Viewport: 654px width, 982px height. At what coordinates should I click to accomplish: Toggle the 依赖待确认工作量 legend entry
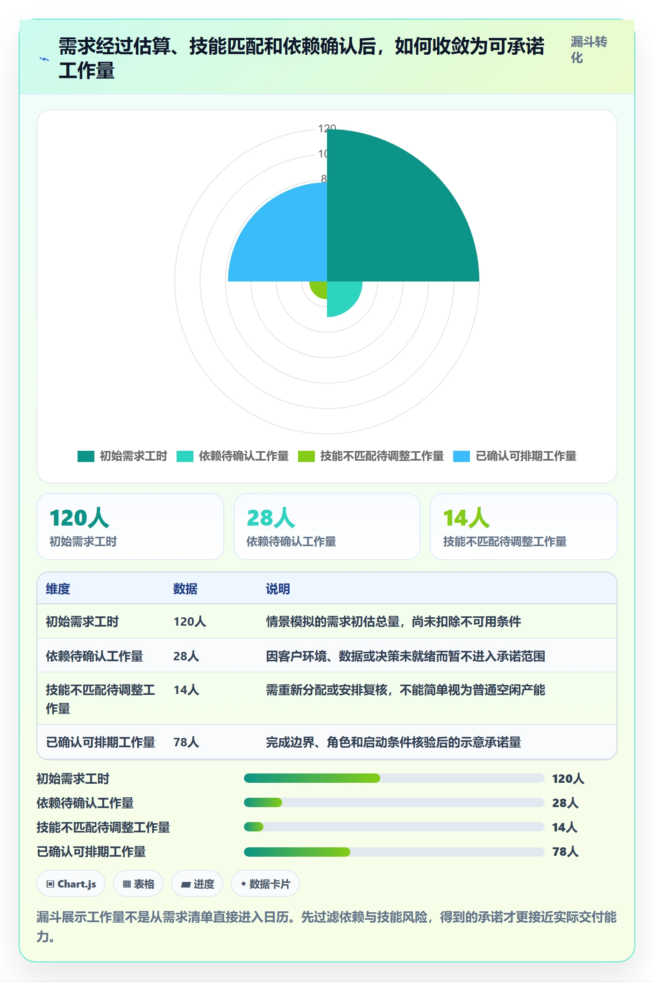point(233,456)
